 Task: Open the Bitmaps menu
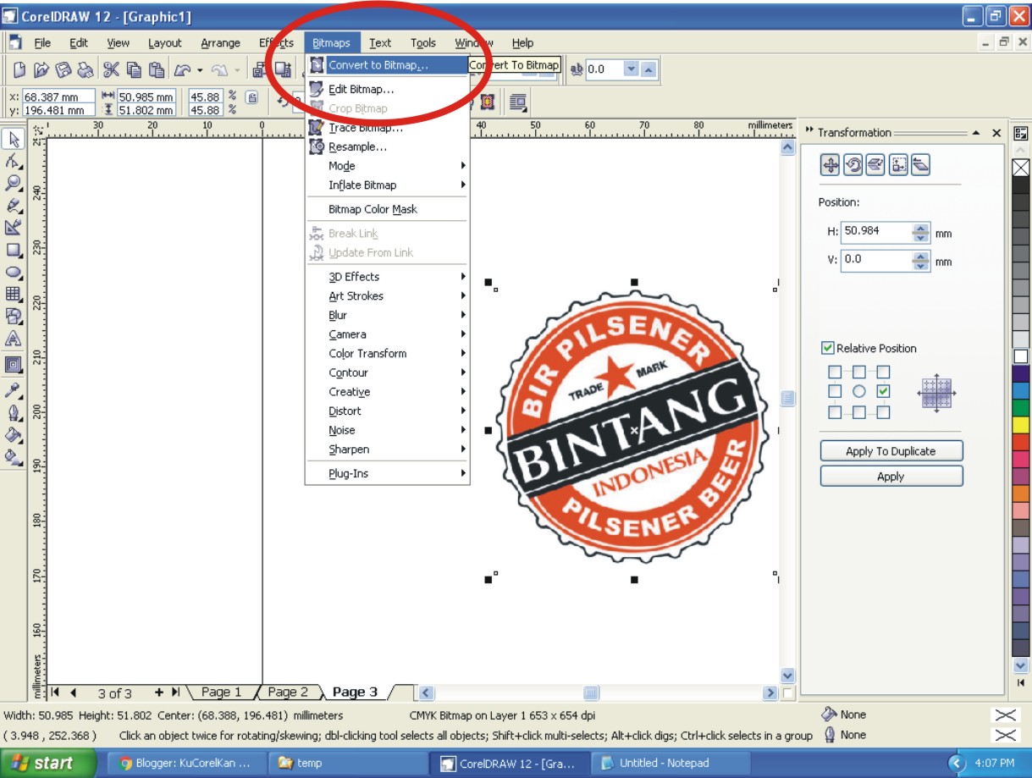(331, 42)
